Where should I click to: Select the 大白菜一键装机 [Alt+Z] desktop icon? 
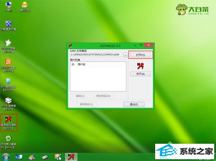pyautogui.click(x=8, y=142)
